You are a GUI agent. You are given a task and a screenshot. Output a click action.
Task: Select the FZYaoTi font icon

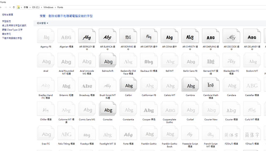(252, 133)
